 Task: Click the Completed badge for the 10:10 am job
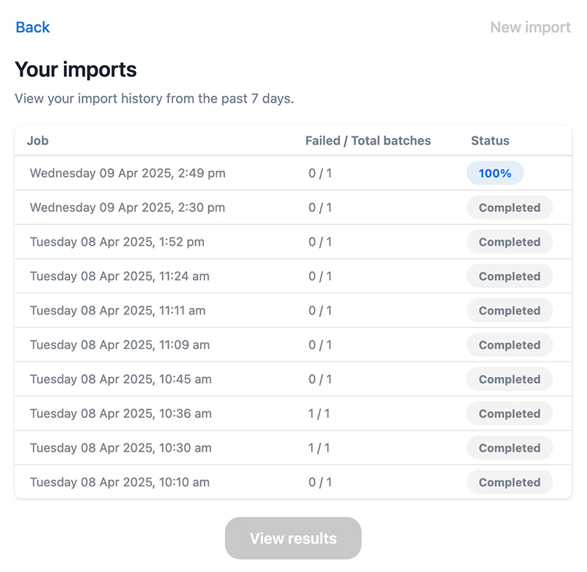[509, 483]
